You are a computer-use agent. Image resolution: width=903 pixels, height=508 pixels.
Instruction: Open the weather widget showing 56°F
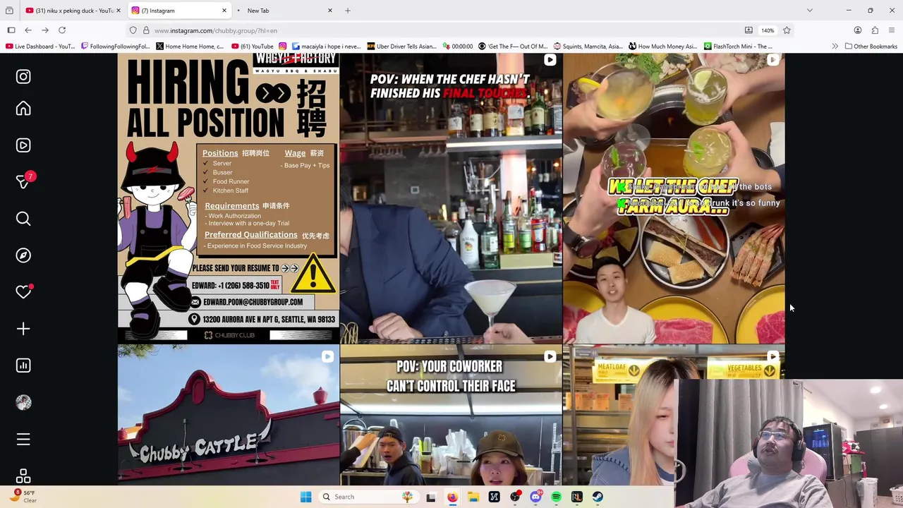pyautogui.click(x=23, y=496)
